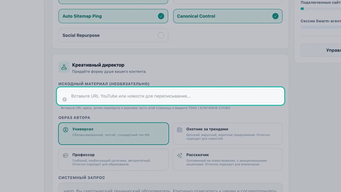Click the newspaper icon on Охотник за трендами
Image resolution: width=341 pixels, height=192 pixels.
[x=180, y=130]
